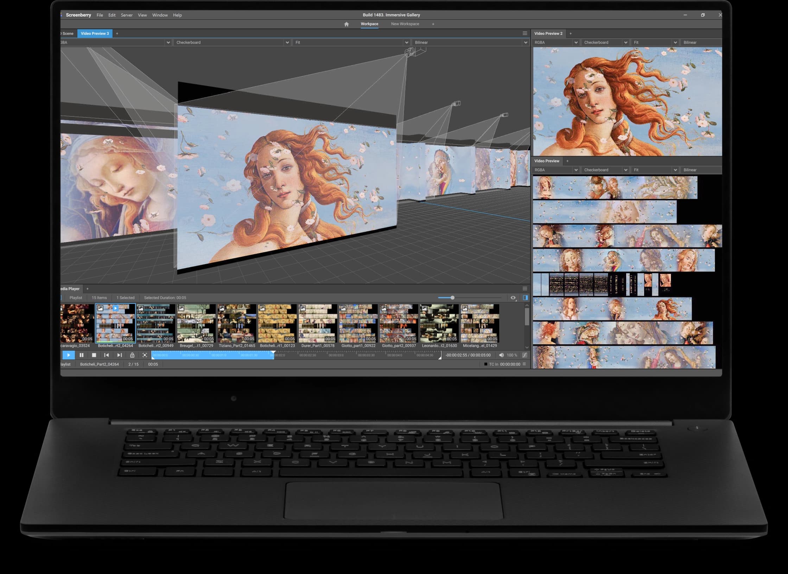Open the eye preview icon in the Media Player toolbar
This screenshot has height=574, width=788.
point(513,298)
